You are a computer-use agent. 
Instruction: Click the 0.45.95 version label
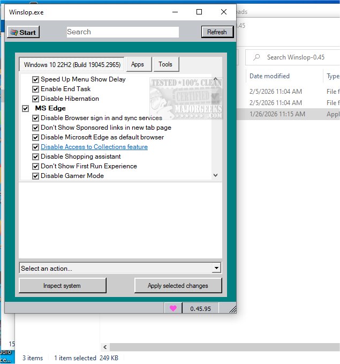point(200,309)
